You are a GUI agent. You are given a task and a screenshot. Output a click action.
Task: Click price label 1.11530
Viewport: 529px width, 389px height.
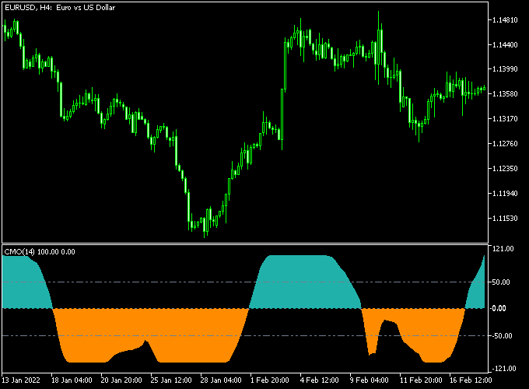505,219
